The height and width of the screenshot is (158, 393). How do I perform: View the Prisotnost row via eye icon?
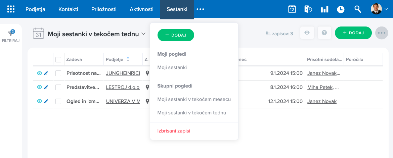[x=39, y=73]
